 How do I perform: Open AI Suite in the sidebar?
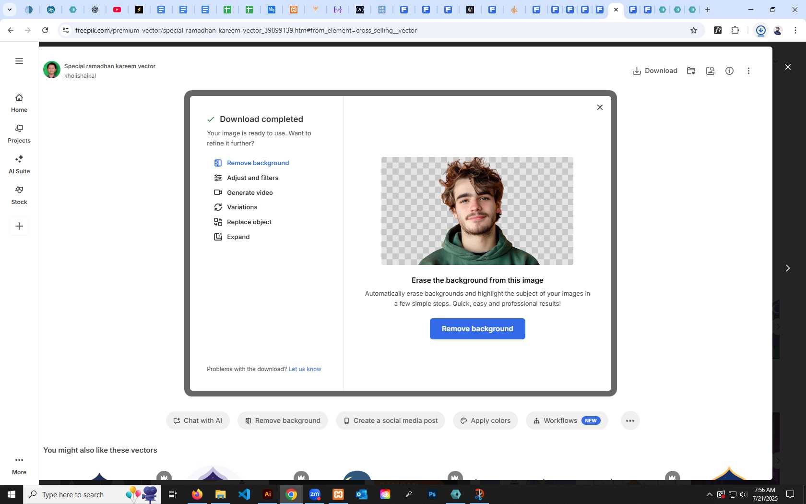tap(19, 165)
